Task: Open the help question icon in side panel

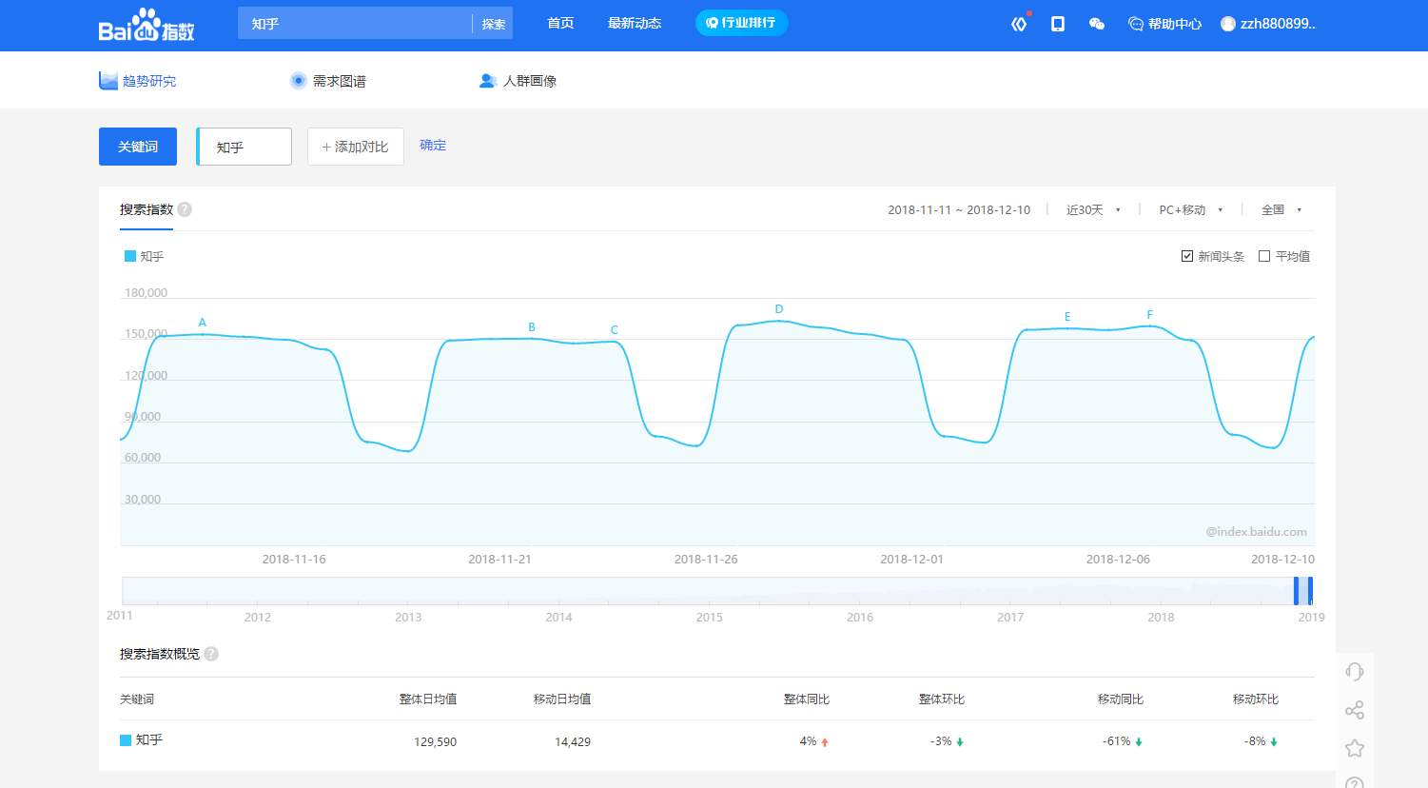Action: click(x=1355, y=783)
